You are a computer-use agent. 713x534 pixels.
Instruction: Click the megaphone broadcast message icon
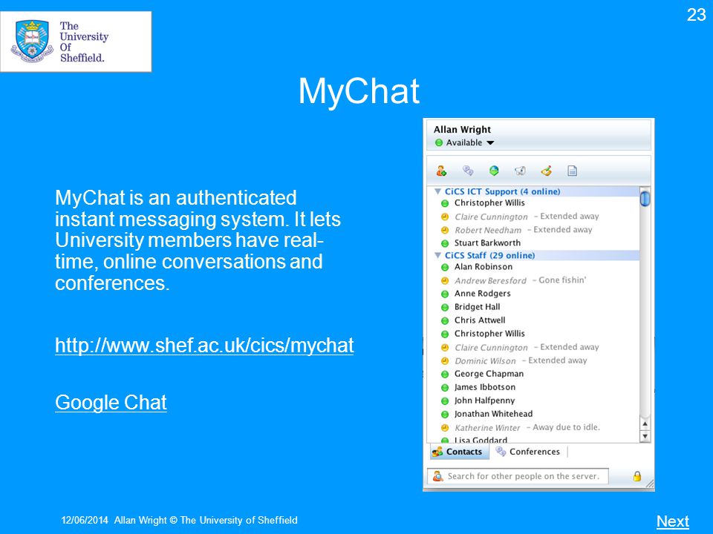(520, 171)
